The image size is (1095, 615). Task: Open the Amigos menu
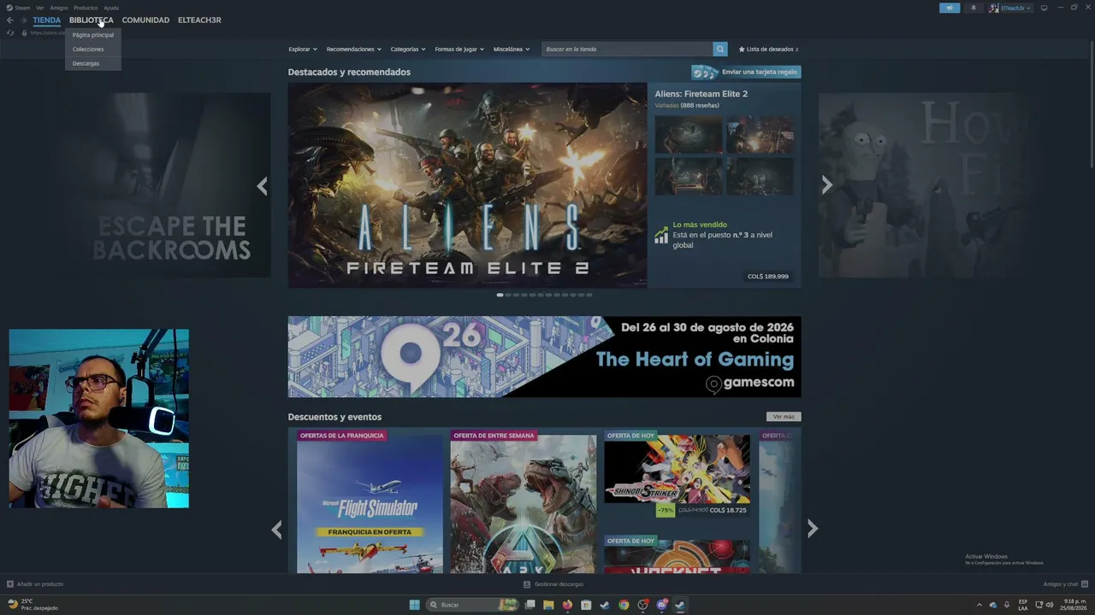(59, 8)
